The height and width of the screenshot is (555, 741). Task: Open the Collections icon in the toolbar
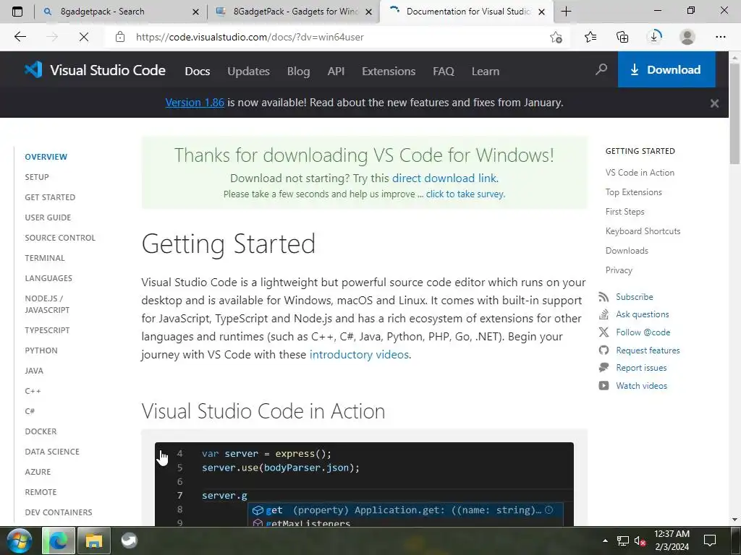coord(622,37)
